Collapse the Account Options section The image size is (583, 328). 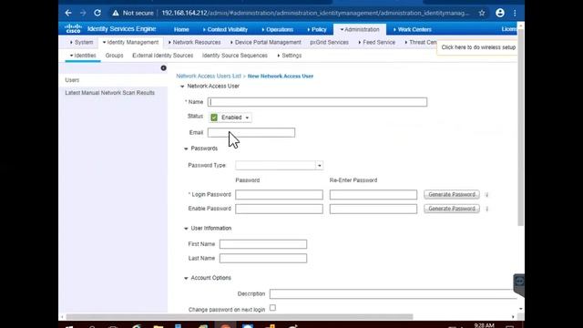click(186, 278)
